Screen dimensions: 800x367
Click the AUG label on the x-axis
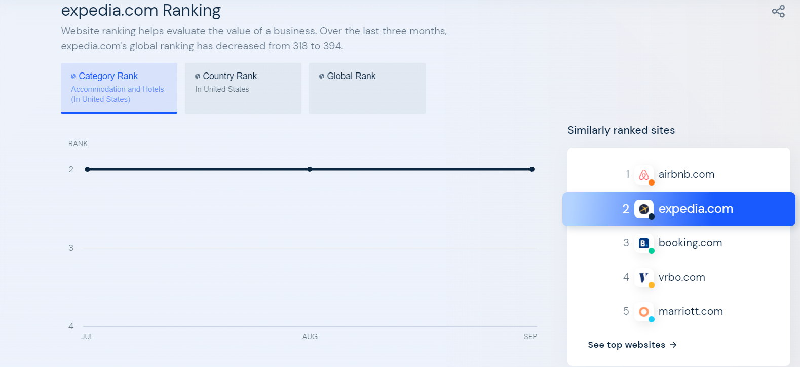pyautogui.click(x=310, y=337)
